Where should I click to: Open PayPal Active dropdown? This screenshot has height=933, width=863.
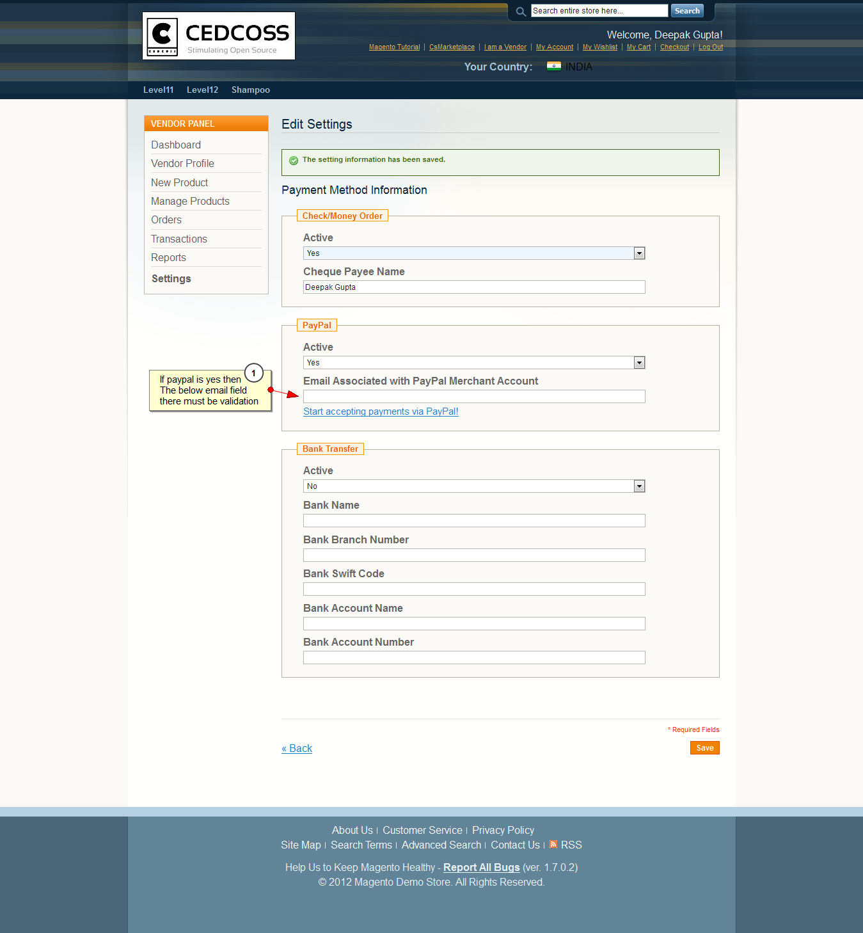[474, 363]
